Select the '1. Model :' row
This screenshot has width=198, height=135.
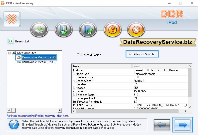pos(130,70)
